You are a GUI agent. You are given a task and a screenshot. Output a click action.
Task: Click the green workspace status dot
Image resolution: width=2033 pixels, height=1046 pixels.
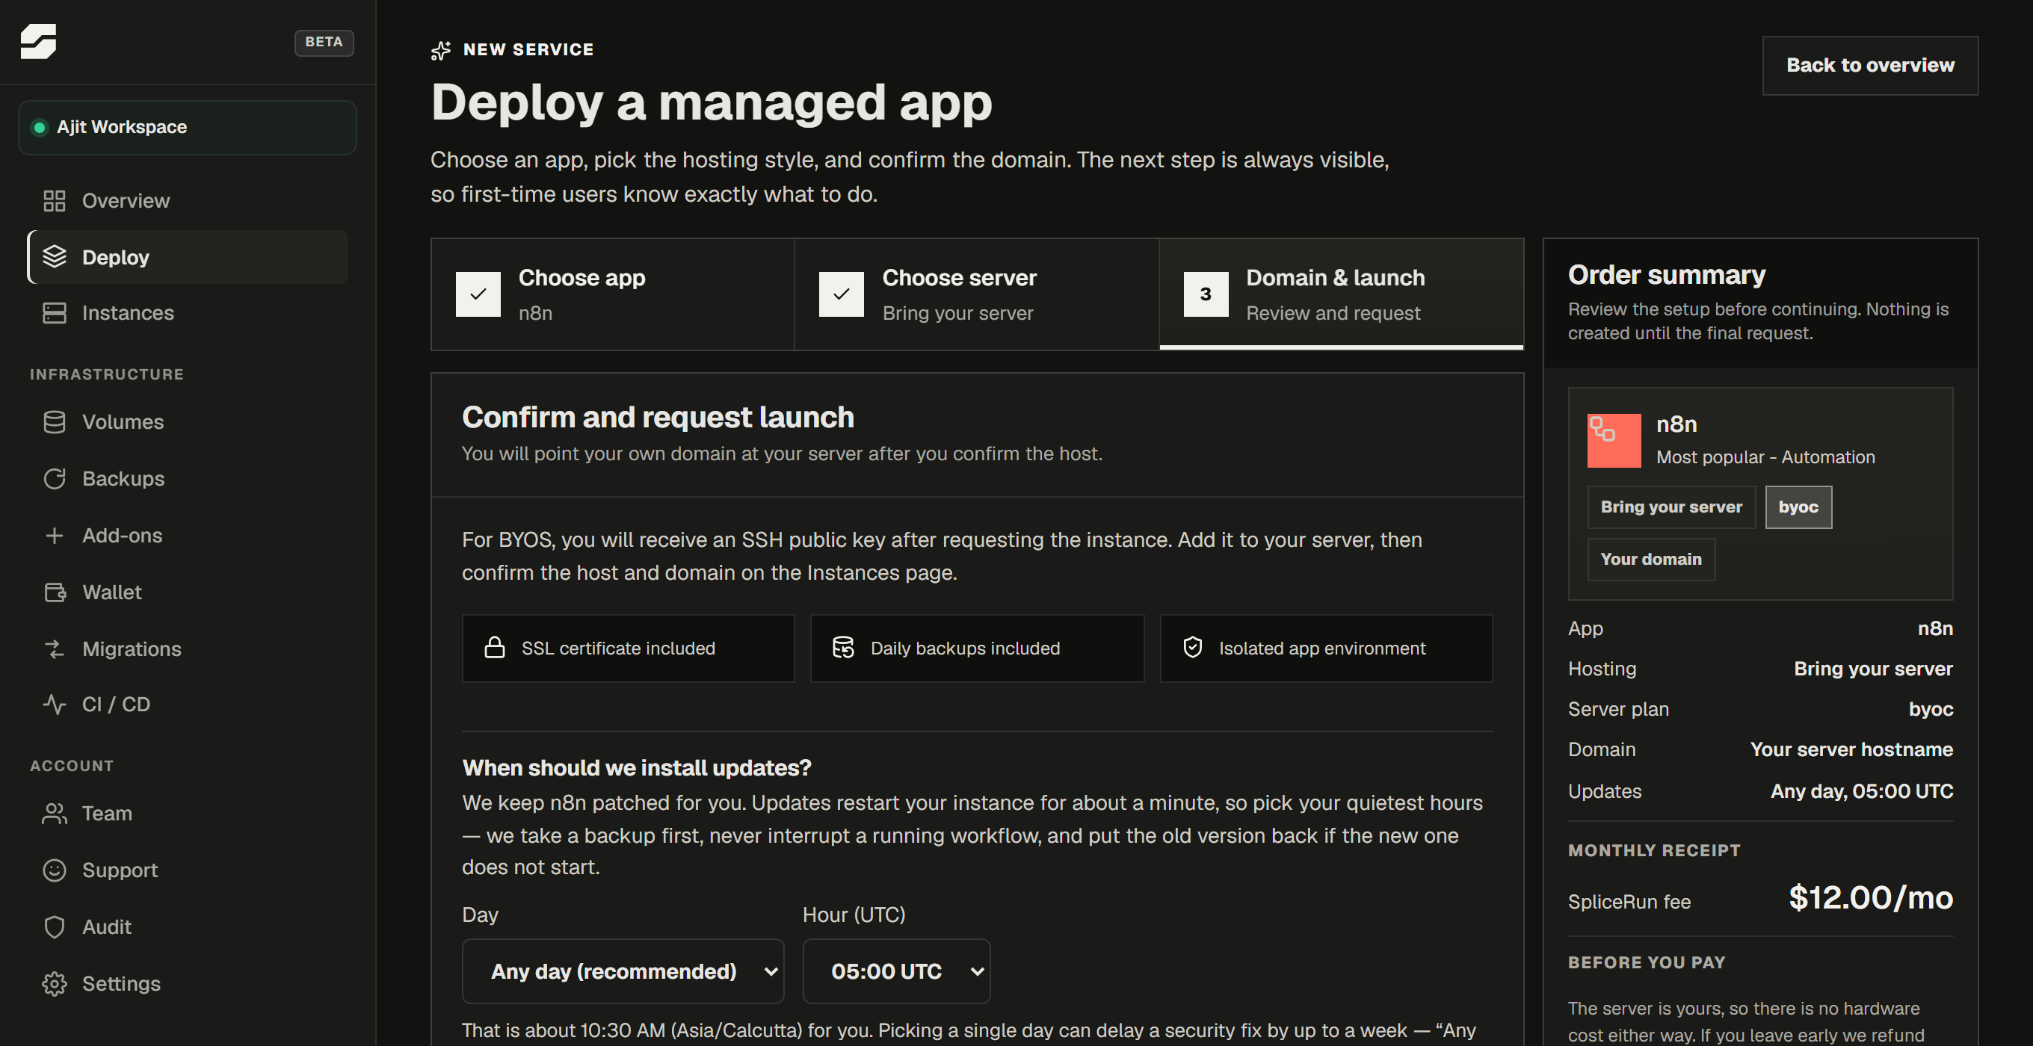(x=39, y=127)
